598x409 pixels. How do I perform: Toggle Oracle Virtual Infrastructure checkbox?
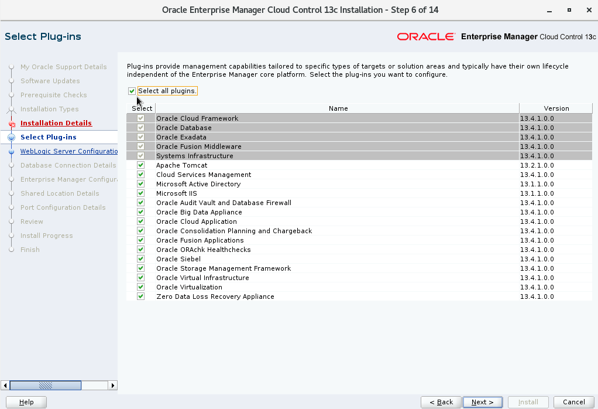pyautogui.click(x=141, y=277)
